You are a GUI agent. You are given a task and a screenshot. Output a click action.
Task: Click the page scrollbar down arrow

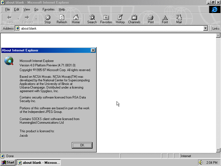(218, 150)
